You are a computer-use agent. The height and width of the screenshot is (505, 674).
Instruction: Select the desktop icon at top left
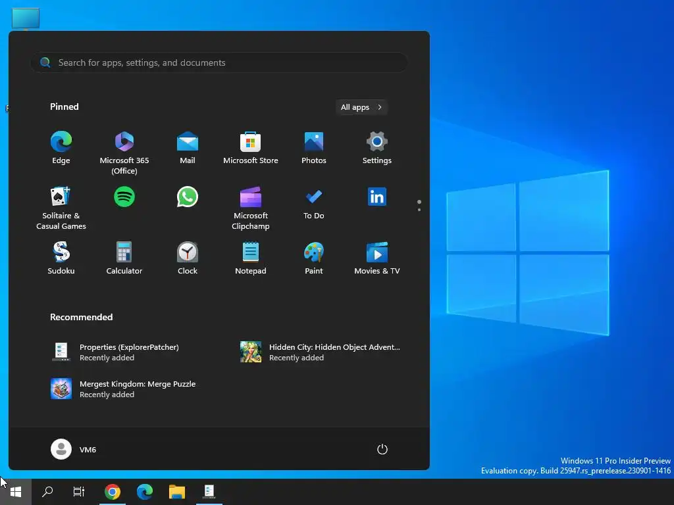[x=26, y=18]
